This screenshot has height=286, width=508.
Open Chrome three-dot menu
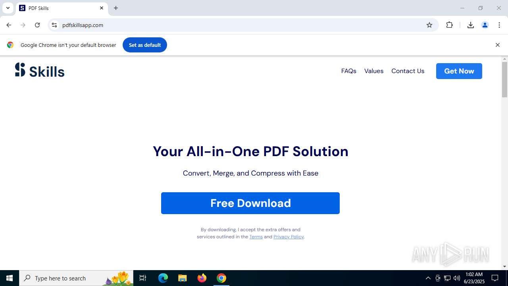point(499,25)
